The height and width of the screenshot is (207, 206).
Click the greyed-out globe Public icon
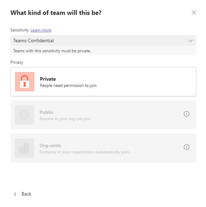click(24, 115)
